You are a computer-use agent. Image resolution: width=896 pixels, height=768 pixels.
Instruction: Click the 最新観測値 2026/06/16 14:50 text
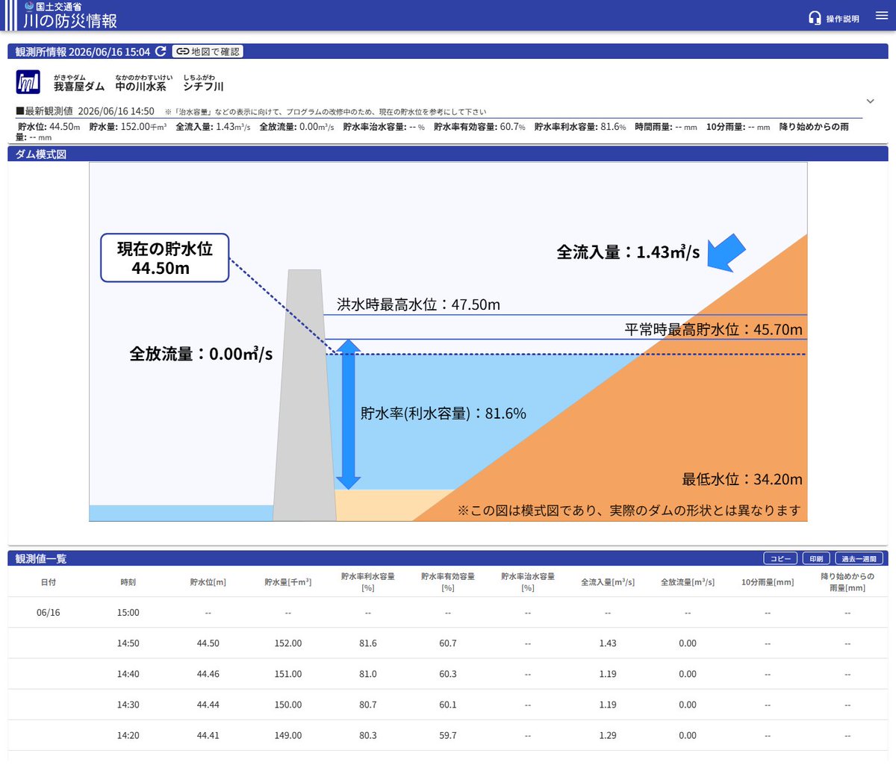coord(85,111)
